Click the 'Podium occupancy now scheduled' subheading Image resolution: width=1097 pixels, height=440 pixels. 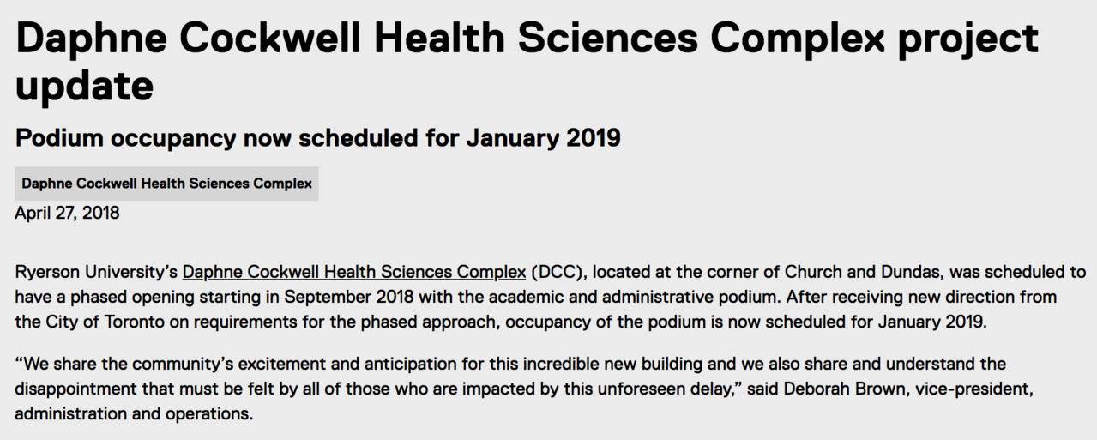tap(317, 137)
